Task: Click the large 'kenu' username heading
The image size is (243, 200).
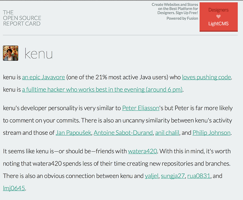Action: 38,54
